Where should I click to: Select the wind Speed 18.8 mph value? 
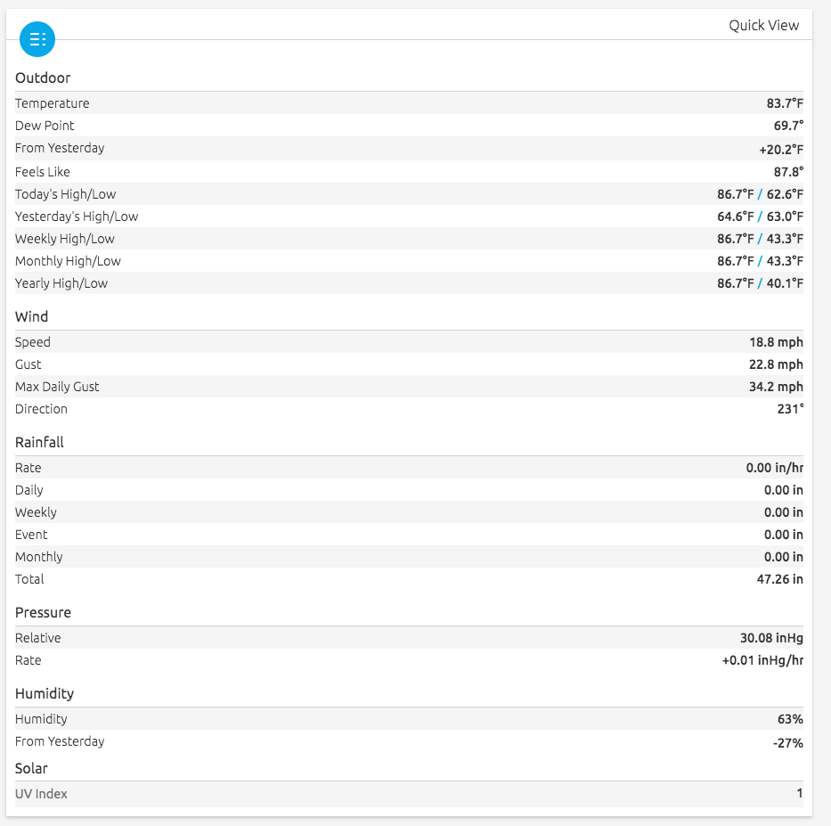point(776,342)
